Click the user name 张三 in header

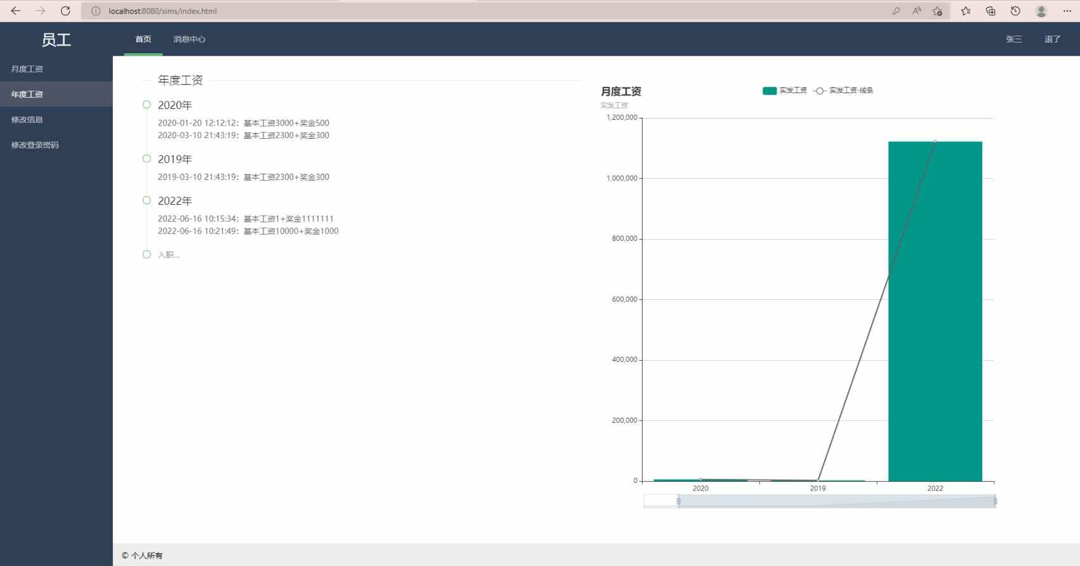pyautogui.click(x=1014, y=39)
